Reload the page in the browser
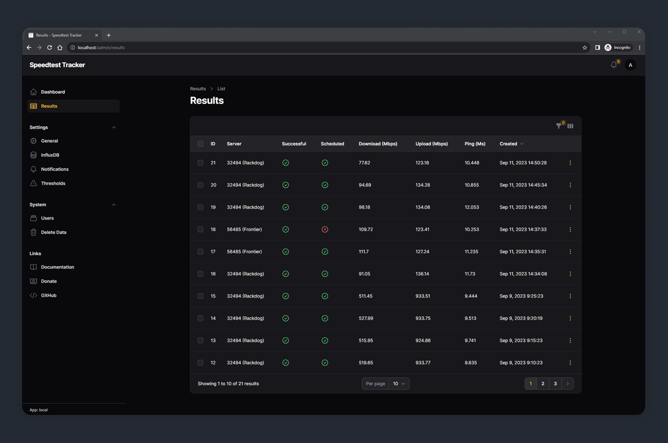Screen dimensions: 668x443 click(x=50, y=47)
